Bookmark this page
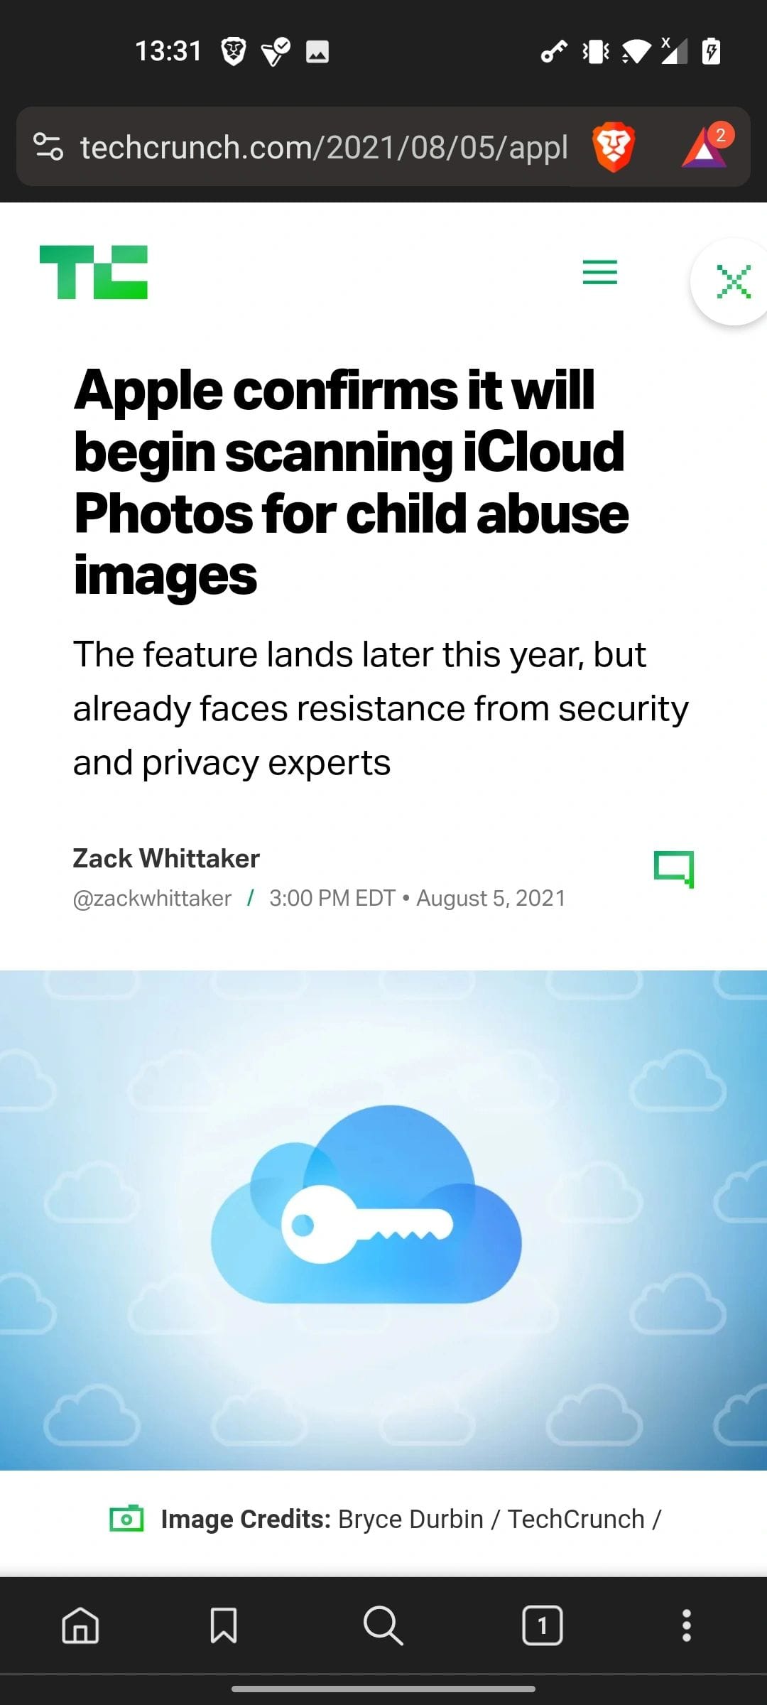 click(224, 1625)
